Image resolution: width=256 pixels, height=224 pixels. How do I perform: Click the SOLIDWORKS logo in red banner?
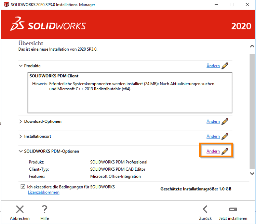(48, 24)
